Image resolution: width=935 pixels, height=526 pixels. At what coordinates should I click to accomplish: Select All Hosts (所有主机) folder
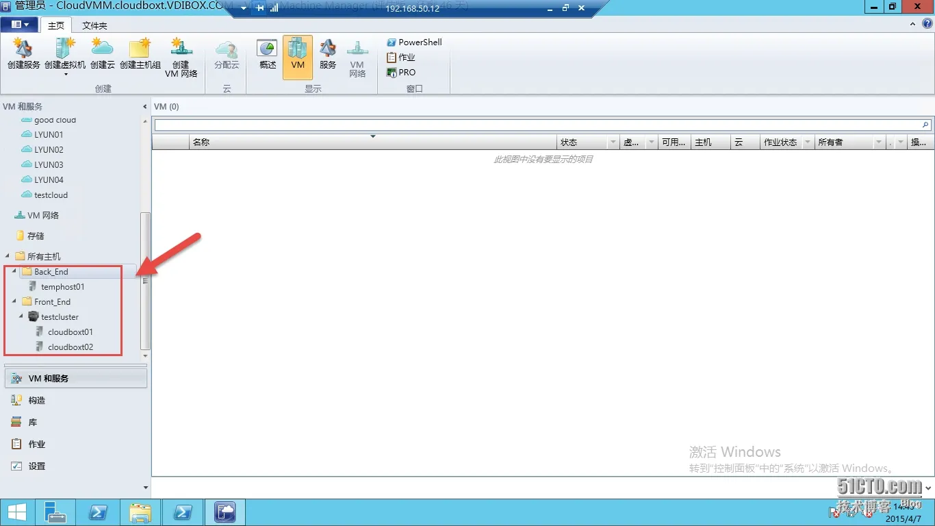[43, 256]
